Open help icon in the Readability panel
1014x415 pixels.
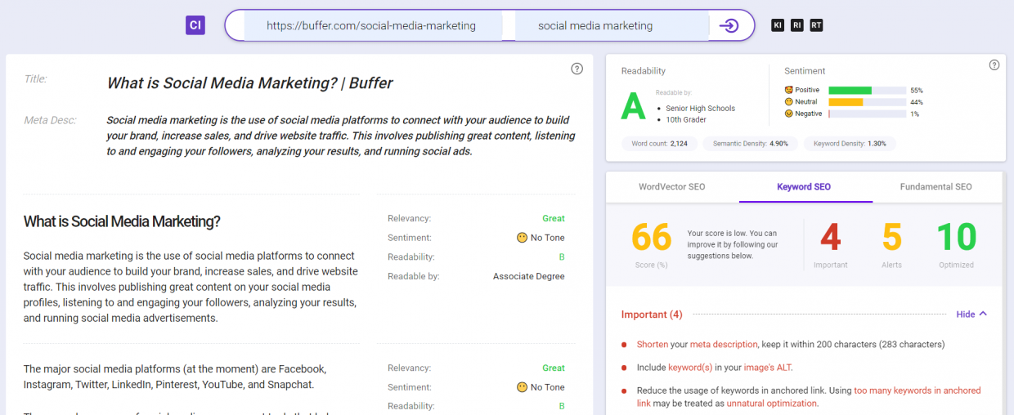click(x=994, y=65)
